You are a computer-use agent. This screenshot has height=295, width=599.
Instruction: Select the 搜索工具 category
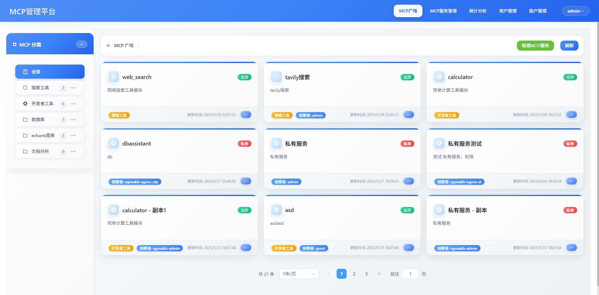pos(50,88)
